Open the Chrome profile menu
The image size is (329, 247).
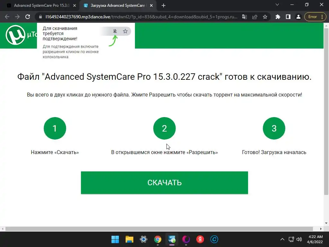point(298,17)
